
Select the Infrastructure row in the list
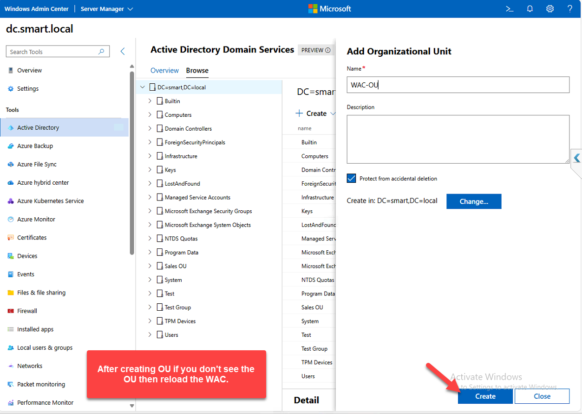pyautogui.click(x=309, y=197)
